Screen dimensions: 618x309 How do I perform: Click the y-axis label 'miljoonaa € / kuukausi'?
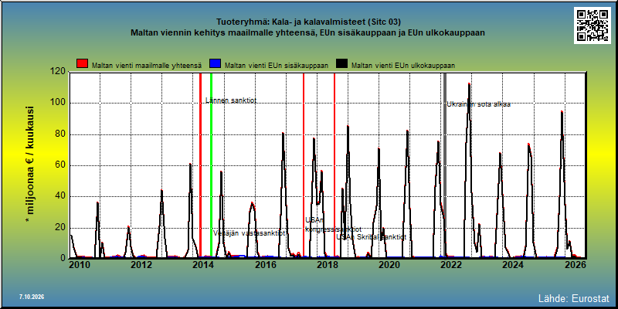tap(31, 164)
